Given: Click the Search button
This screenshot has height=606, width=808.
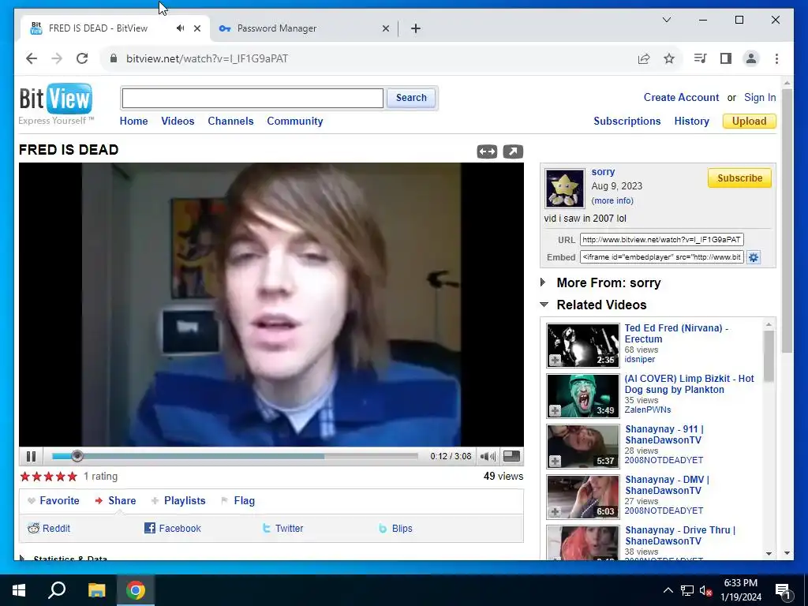Looking at the screenshot, I should pos(410,97).
